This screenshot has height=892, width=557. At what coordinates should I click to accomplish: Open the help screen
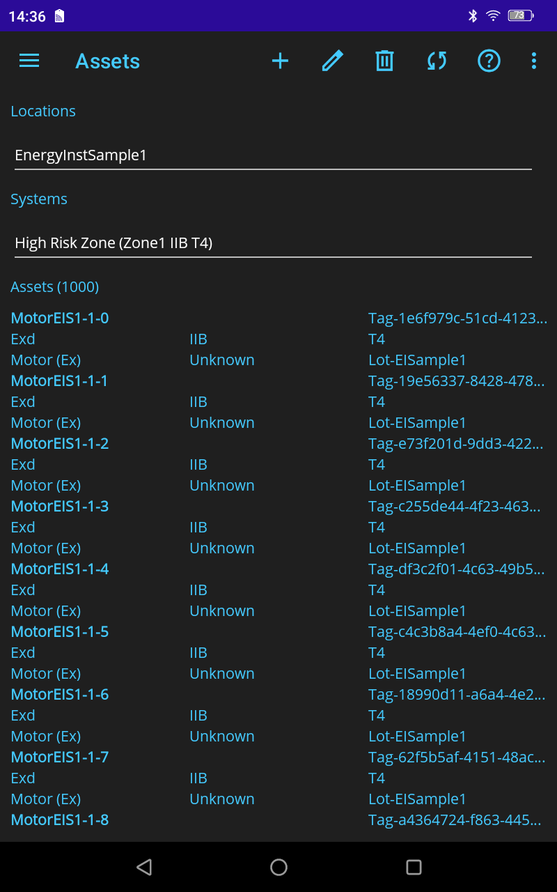point(489,61)
